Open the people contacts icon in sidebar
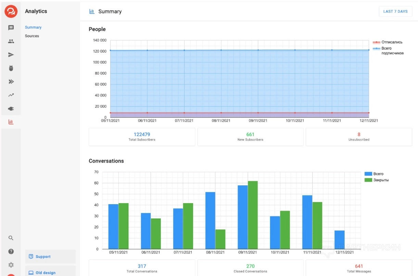 pos(11,41)
